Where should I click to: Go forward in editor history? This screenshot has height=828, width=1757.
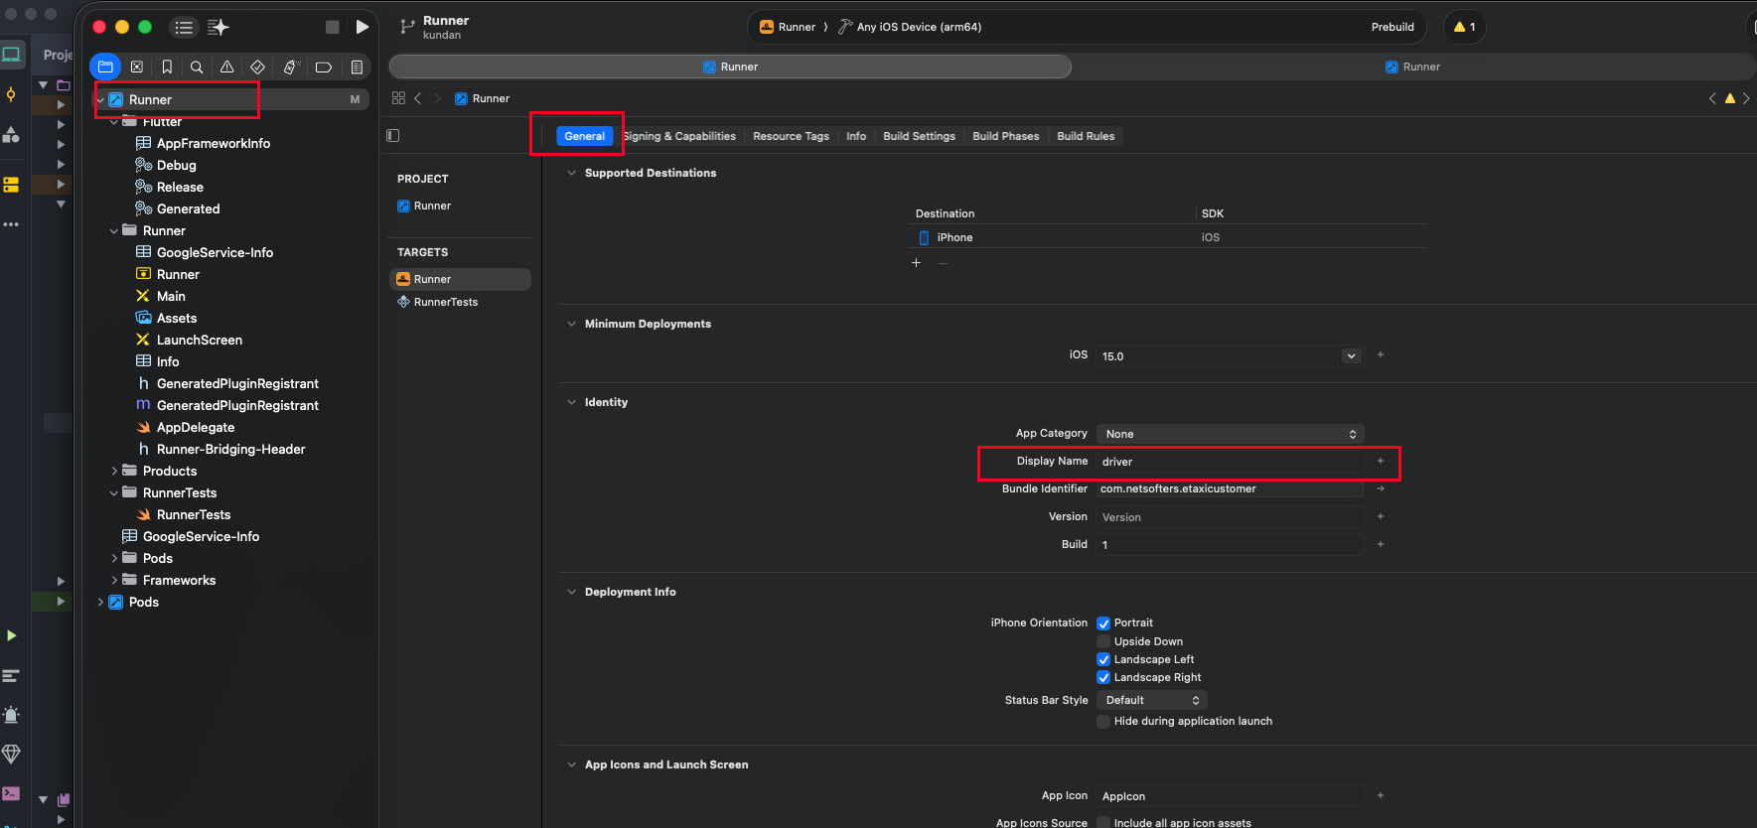pyautogui.click(x=437, y=98)
